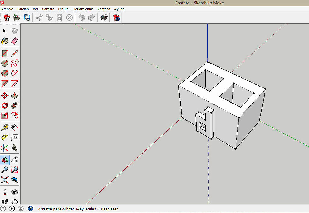
Task: Click the Zoom Extents tool
Action: click(x=4, y=180)
